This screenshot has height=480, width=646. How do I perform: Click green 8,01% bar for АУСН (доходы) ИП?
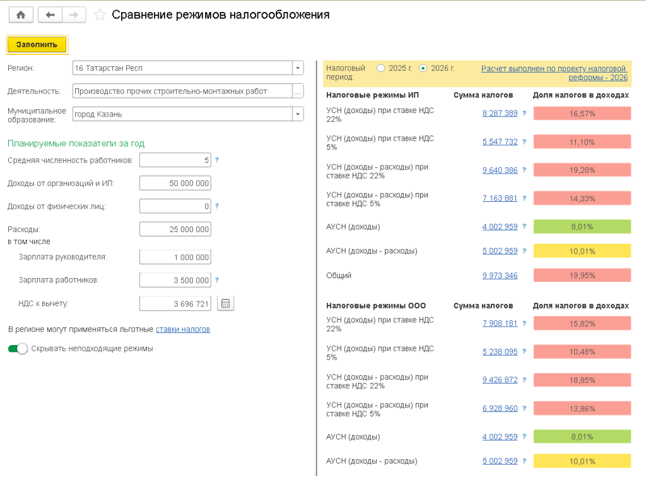(x=582, y=226)
